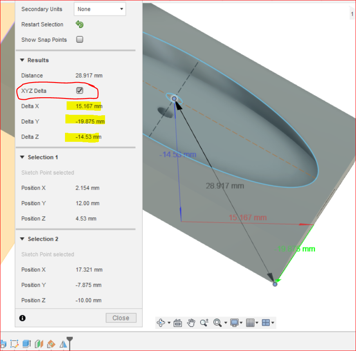Click Selection 1 Position X 2.154 mm

pos(87,188)
